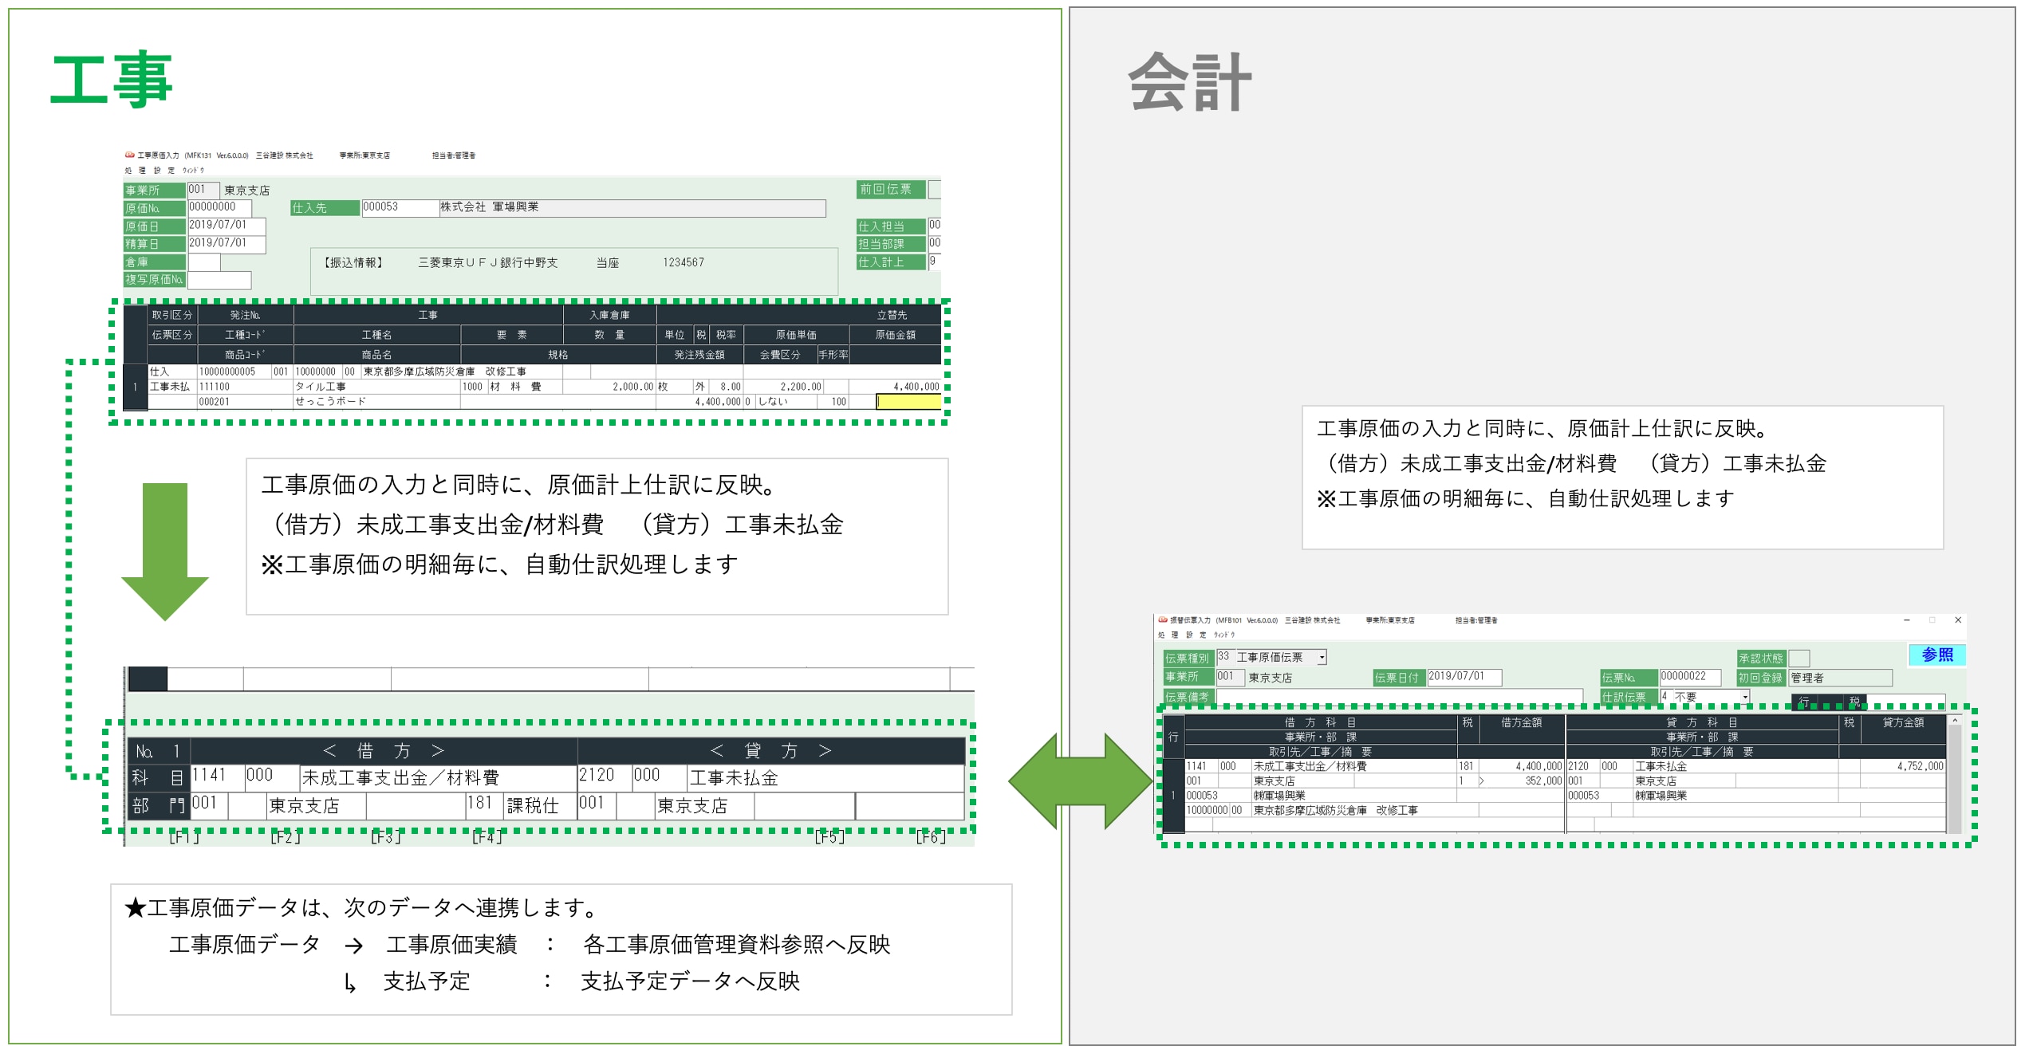Screen dimensions: 2029x1046
Task: Click the 工事原価入力 application icon in the title bar
Action: (x=129, y=156)
